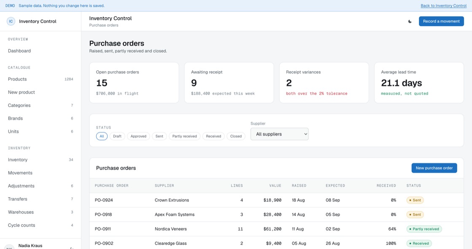Screen dimensions: 472x249
Task: Click the Sent badge for PO-0918
Action: [415, 215]
